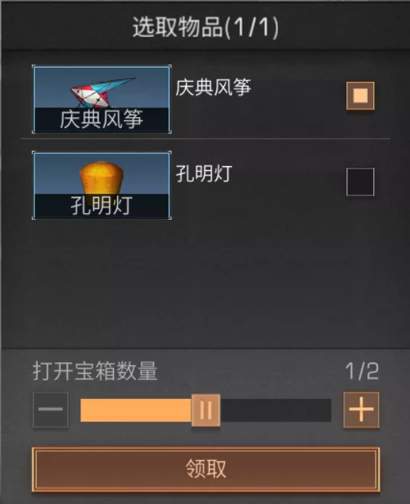The width and height of the screenshot is (410, 504).
Task: Decrease chest count with the minus icon
Action: pyautogui.click(x=50, y=410)
